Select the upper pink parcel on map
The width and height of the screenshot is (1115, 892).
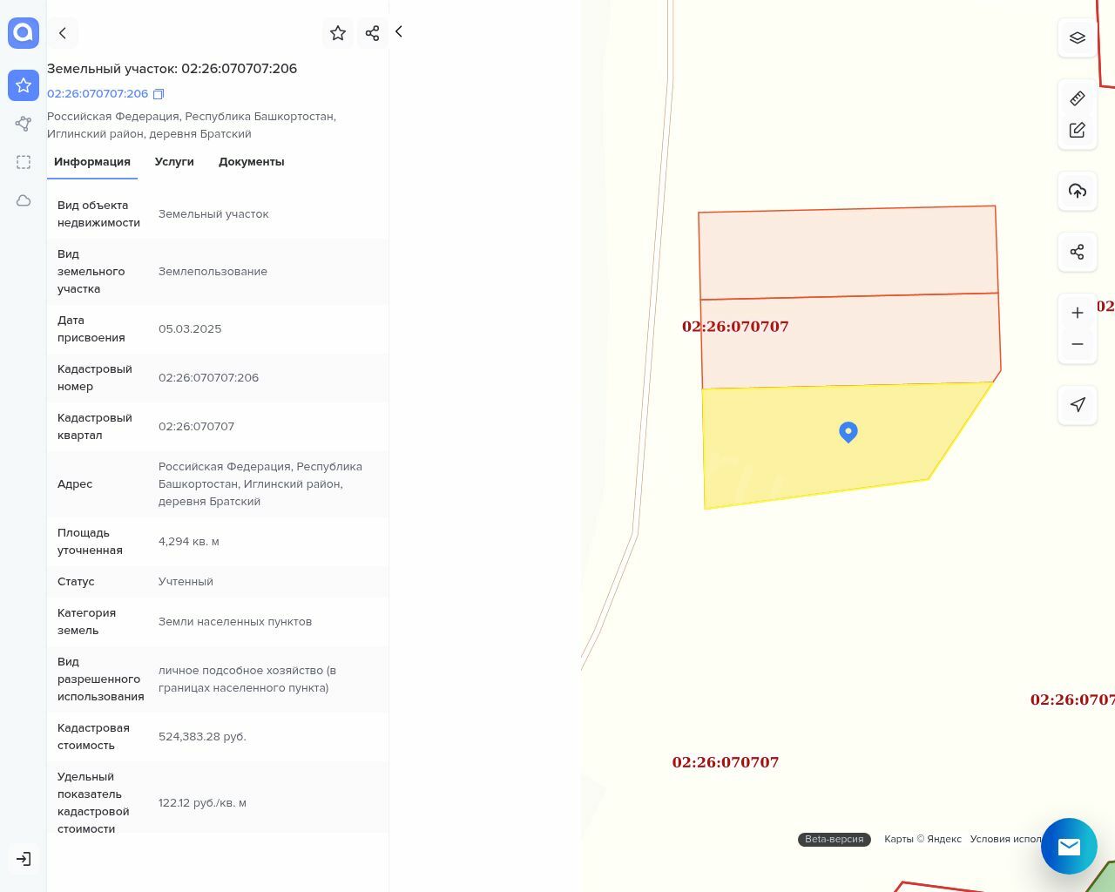848,253
